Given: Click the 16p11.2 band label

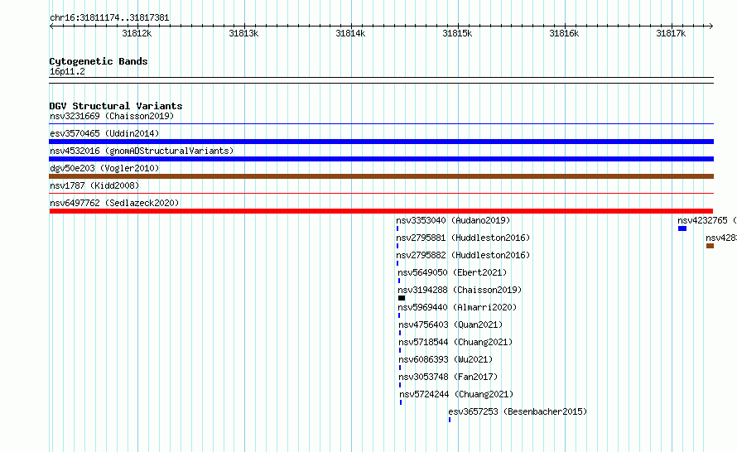Looking at the screenshot, I should coord(67,71).
